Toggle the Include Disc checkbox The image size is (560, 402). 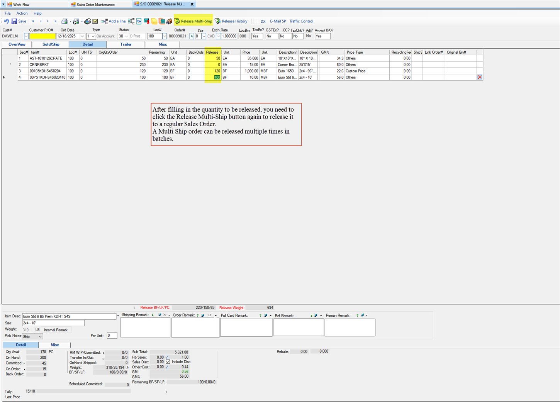(168, 362)
